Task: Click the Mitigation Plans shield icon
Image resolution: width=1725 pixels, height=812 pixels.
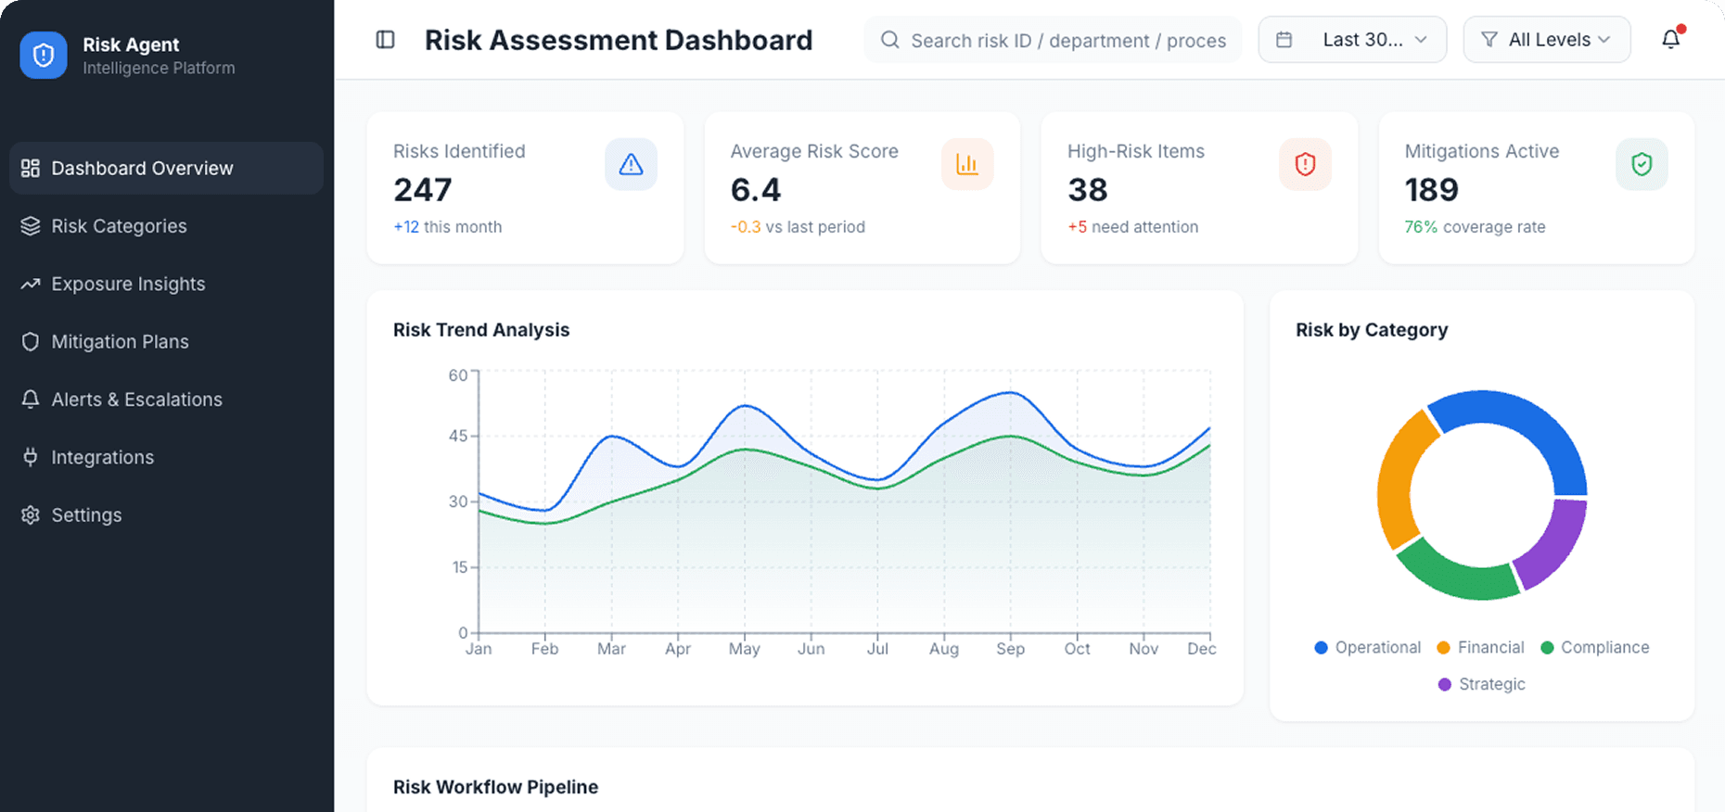Action: tap(31, 342)
